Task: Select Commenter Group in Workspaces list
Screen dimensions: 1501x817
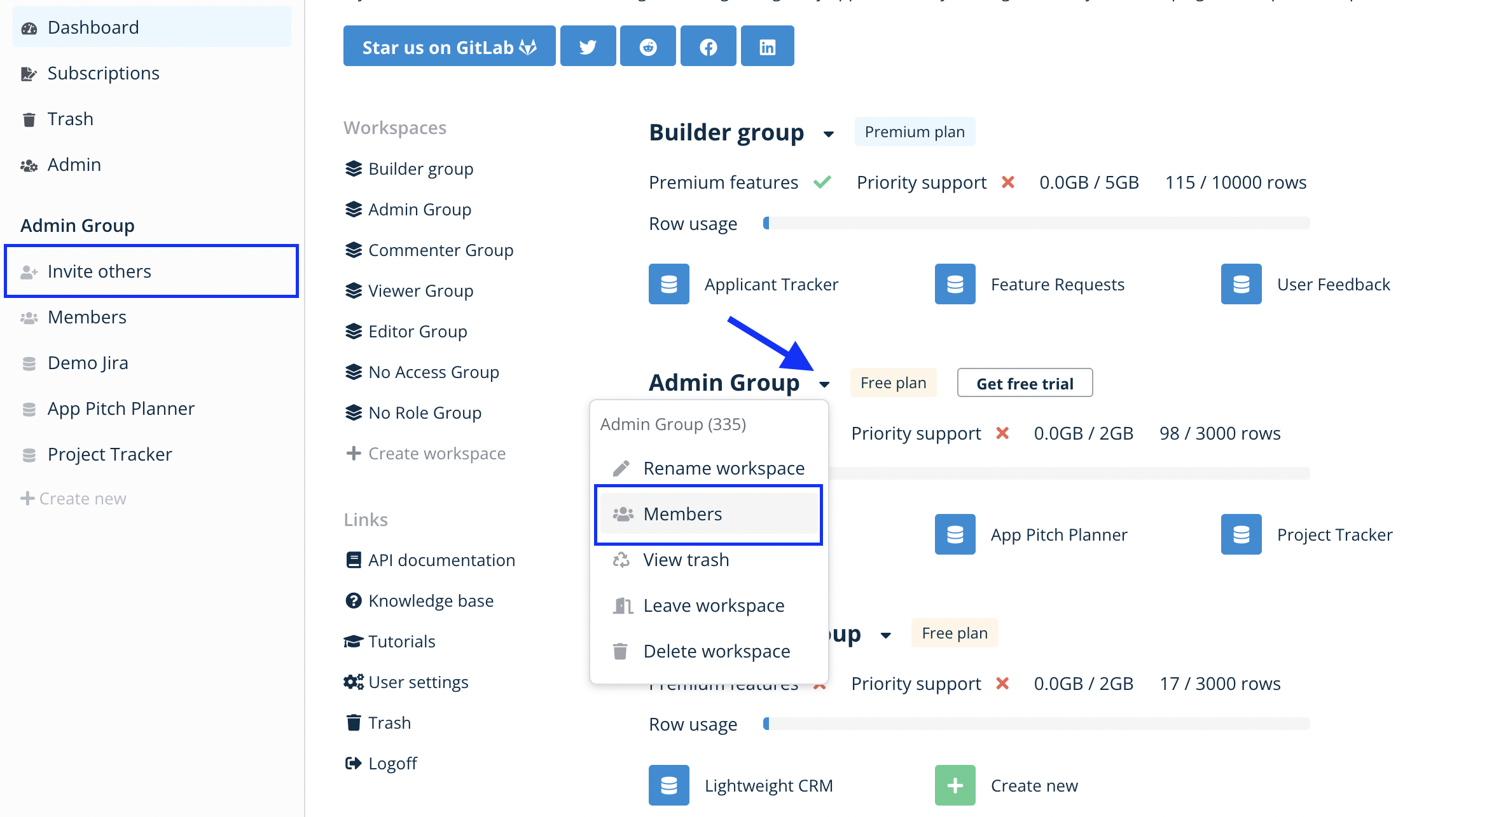Action: (440, 250)
